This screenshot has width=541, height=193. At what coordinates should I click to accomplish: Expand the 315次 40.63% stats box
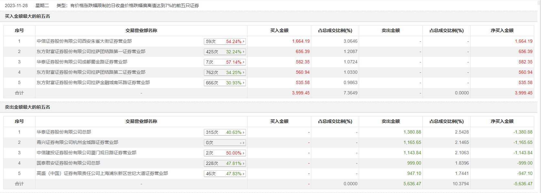pos(225,132)
